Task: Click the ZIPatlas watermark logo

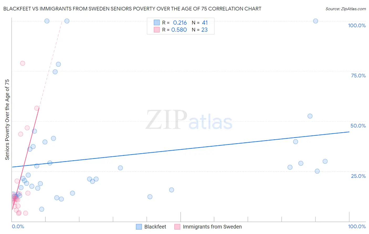Action: (189, 120)
